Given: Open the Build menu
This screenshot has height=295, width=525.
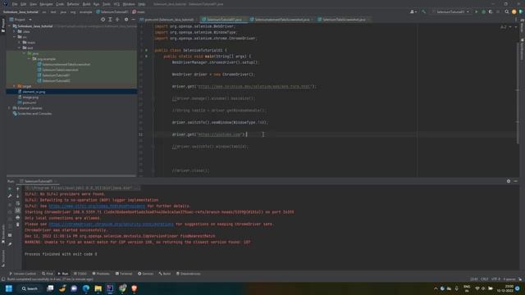Looking at the screenshot, I should 86,4.
